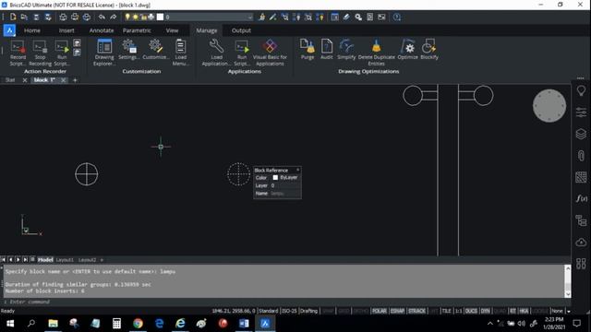The width and height of the screenshot is (591, 332).
Task: Toggle GRID in status bar
Action: tap(344, 311)
